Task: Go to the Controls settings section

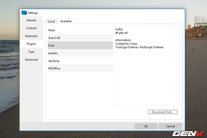Action: (x=31, y=28)
